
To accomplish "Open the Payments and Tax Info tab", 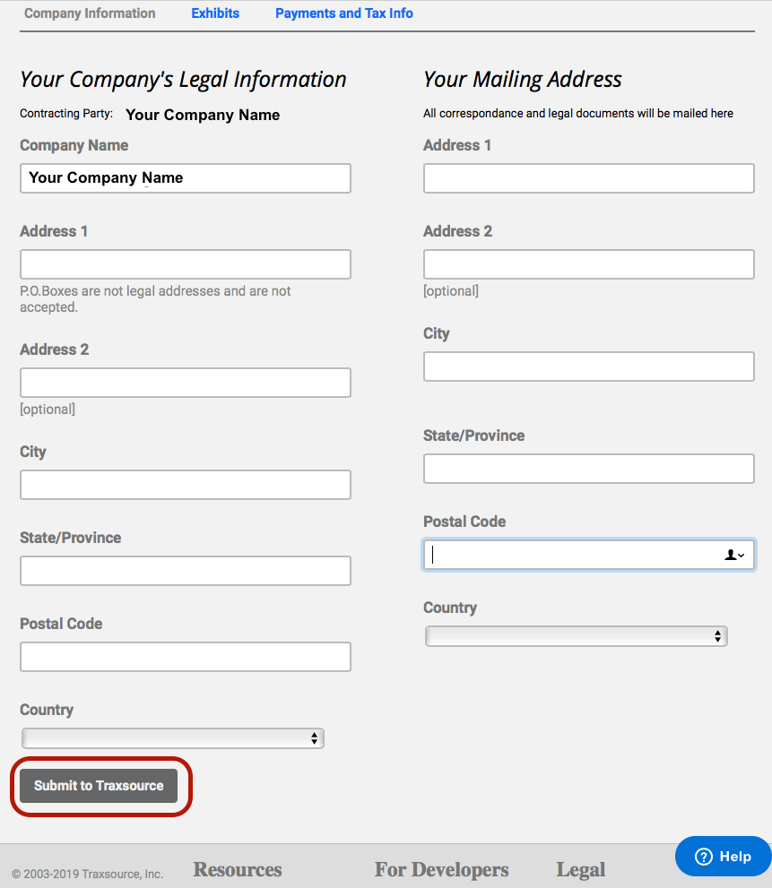I will coord(344,13).
